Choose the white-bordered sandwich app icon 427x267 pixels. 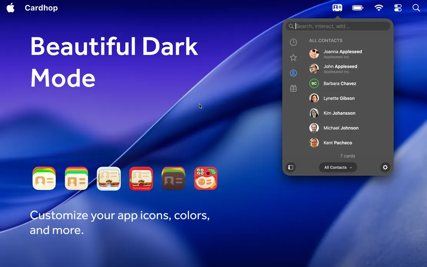click(x=108, y=179)
